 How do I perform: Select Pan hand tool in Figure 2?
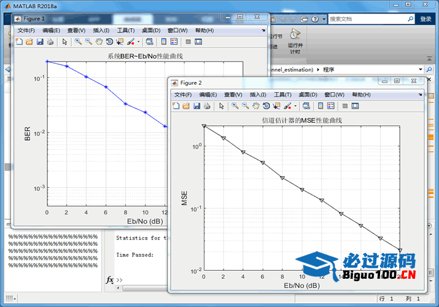(255, 106)
